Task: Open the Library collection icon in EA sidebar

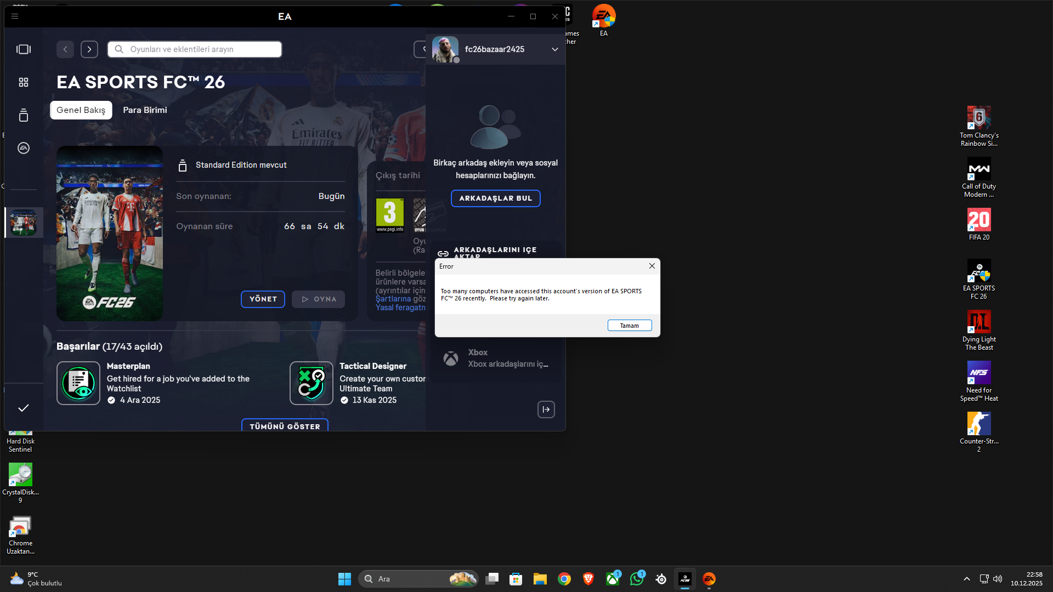Action: (x=24, y=49)
